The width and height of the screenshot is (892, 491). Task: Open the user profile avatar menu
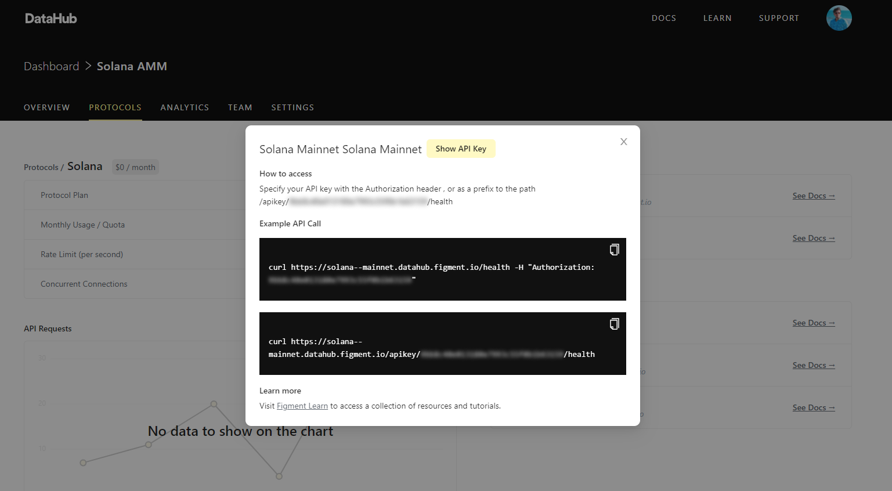839,18
